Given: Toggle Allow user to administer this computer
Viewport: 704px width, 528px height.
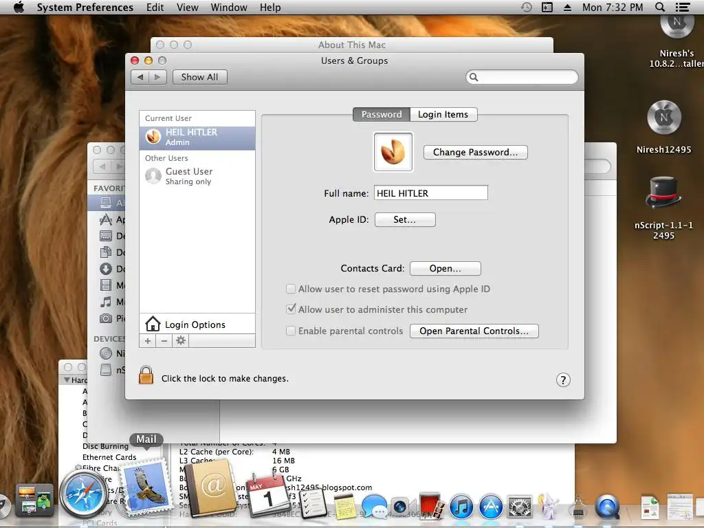Looking at the screenshot, I should (291, 309).
